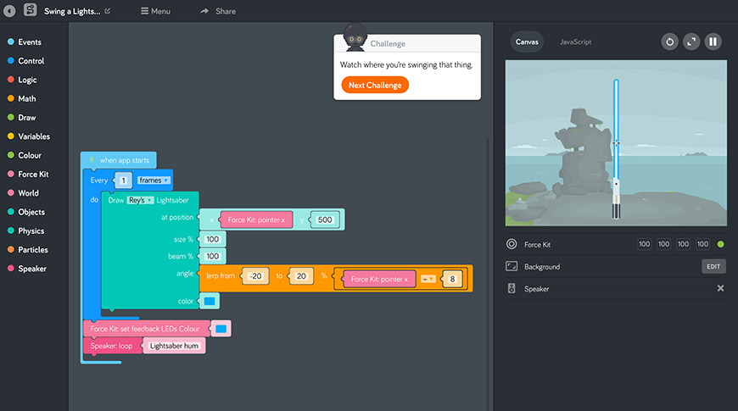Select the Force Kit set feedback LEDs block
This screenshot has width=738, height=411.
point(145,329)
